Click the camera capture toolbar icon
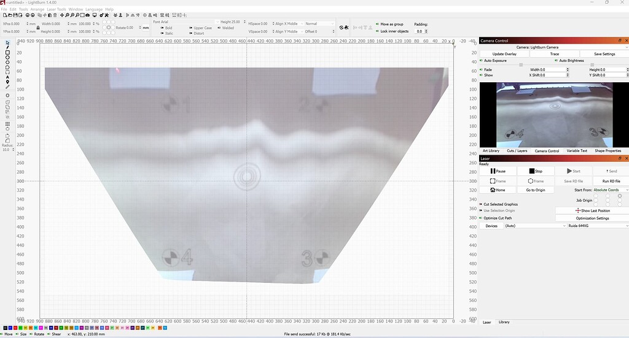Screen dimensions: 629x338 87,15
